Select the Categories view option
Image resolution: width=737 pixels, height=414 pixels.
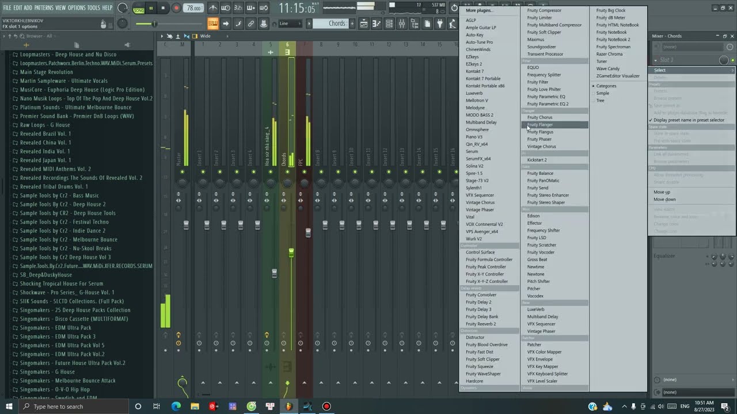[x=606, y=86]
